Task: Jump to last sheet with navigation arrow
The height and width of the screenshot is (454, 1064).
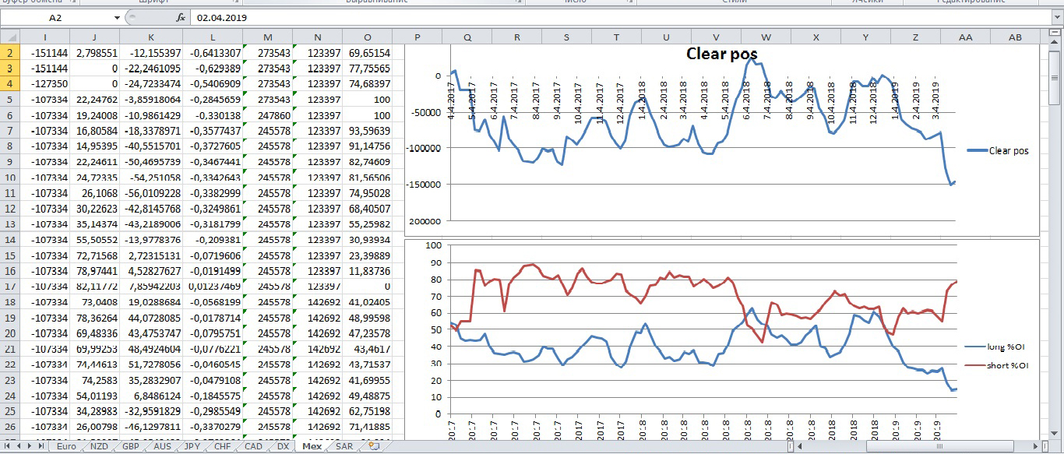Action: click(42, 446)
